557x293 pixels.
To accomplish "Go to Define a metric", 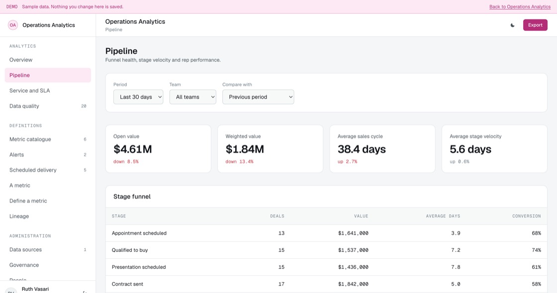I will point(48,201).
